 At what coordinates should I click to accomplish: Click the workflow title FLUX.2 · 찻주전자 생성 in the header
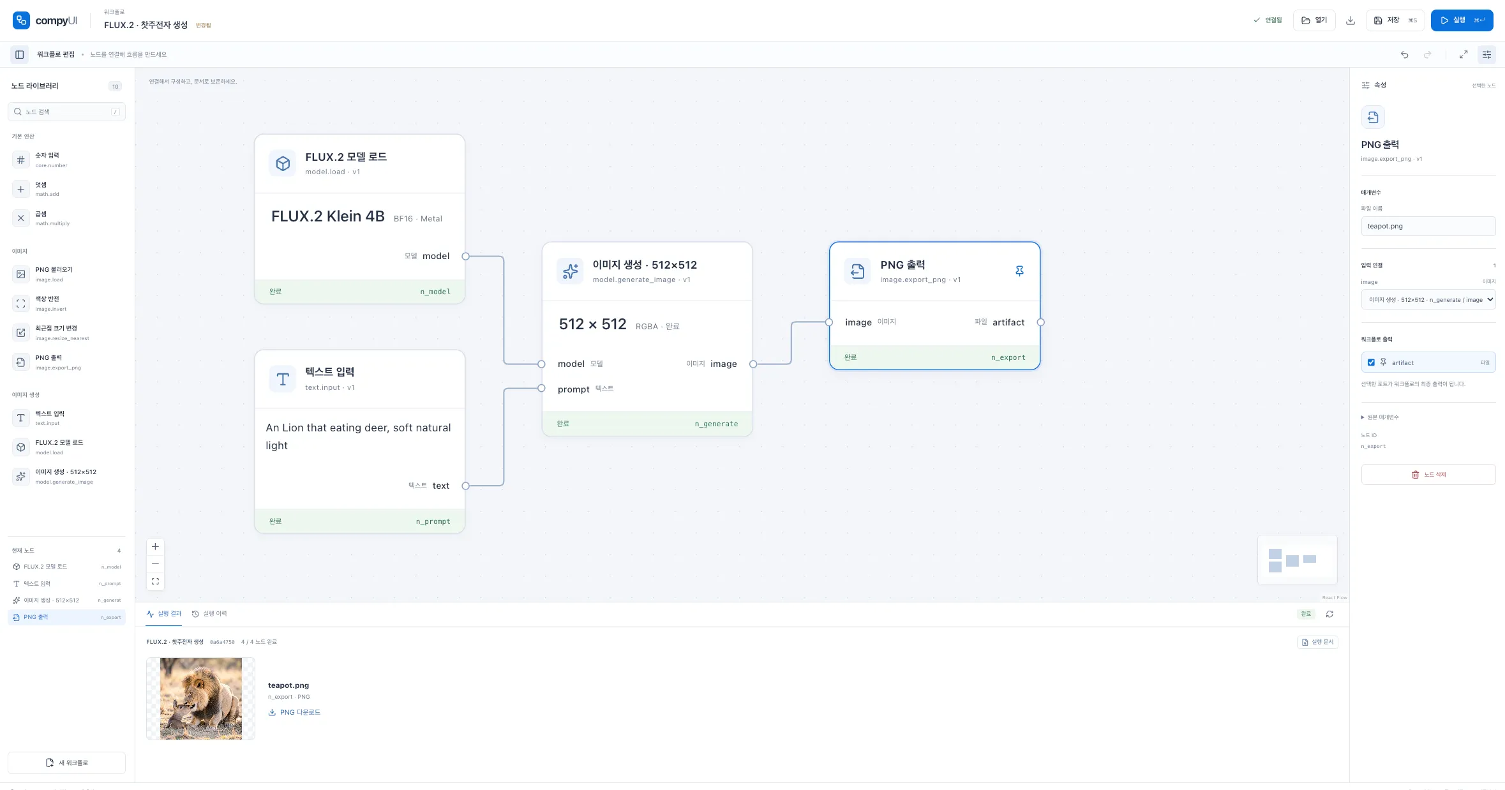[146, 25]
